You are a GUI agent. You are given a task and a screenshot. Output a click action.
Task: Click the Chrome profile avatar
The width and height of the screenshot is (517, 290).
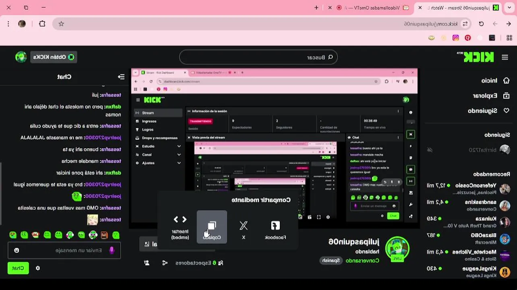[x=22, y=24]
